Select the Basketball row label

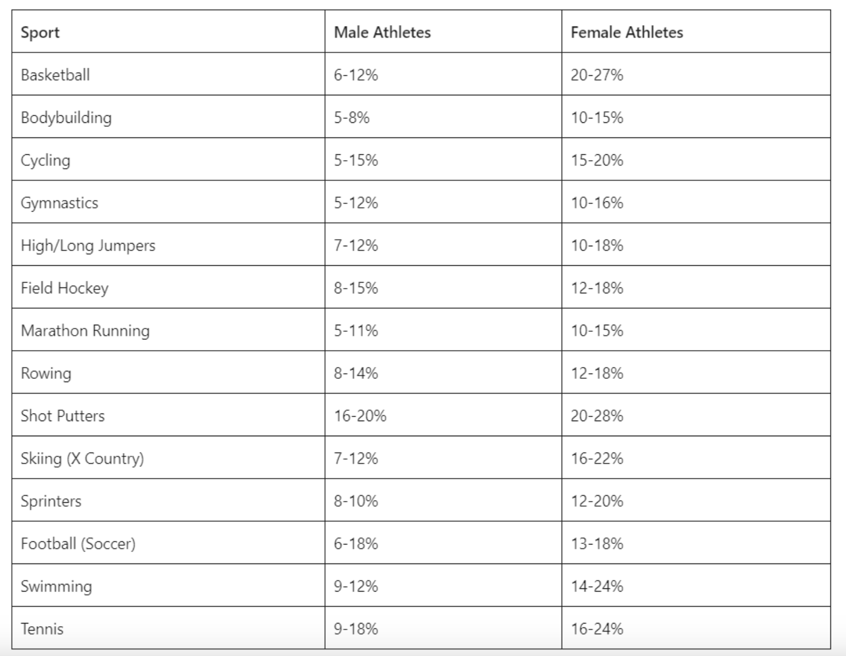coord(55,75)
